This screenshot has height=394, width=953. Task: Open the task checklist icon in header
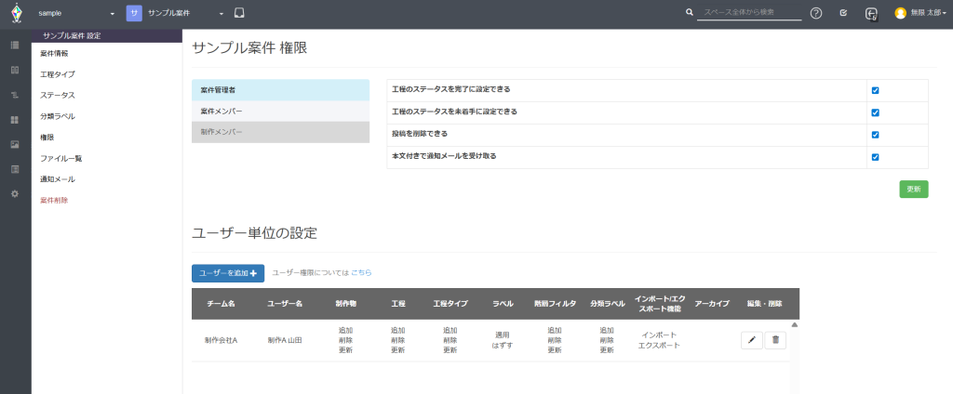843,13
